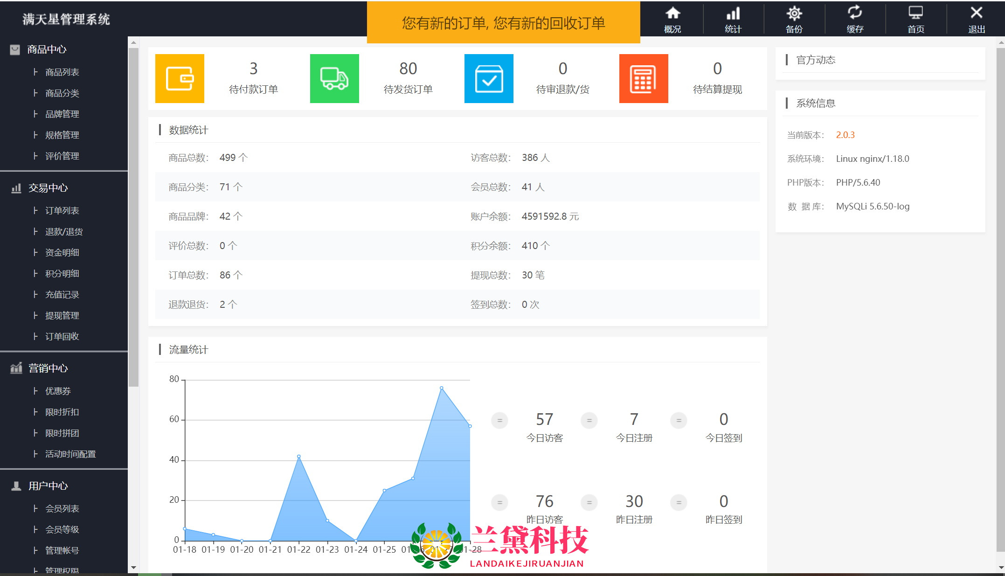The image size is (1005, 576).
Task: Collapse the 商品中心 sidebar section
Action: click(x=47, y=49)
